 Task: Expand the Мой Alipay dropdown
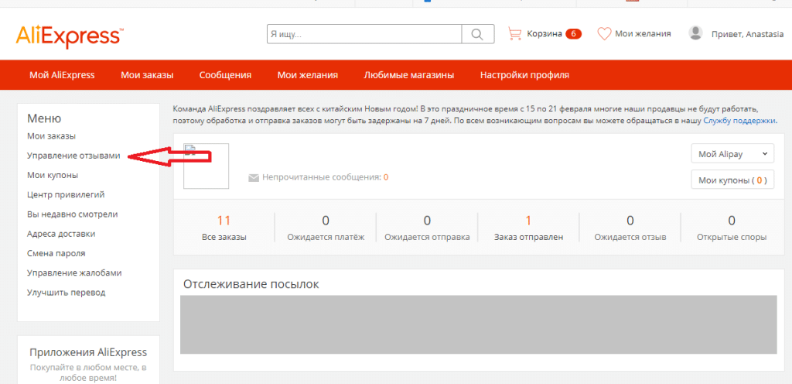[x=732, y=154]
